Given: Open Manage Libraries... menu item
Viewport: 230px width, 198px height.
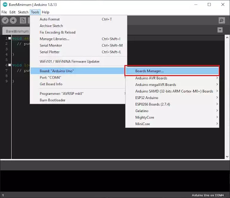Looking at the screenshot, I should 78,39.
